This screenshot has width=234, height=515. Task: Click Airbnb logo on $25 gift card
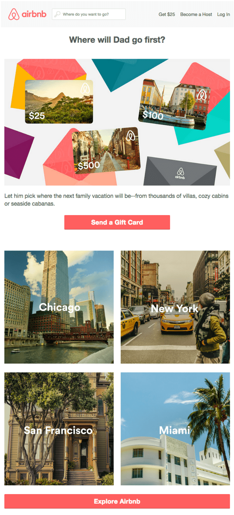coord(85,88)
